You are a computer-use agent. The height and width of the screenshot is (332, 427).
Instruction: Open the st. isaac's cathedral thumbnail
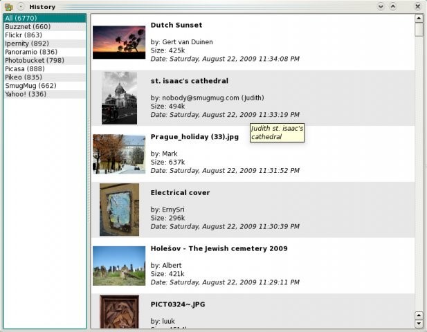tap(119, 98)
